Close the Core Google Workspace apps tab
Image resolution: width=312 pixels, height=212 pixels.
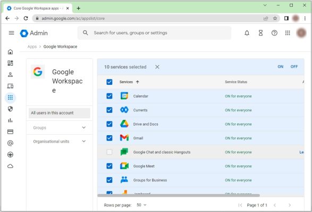[68, 8]
